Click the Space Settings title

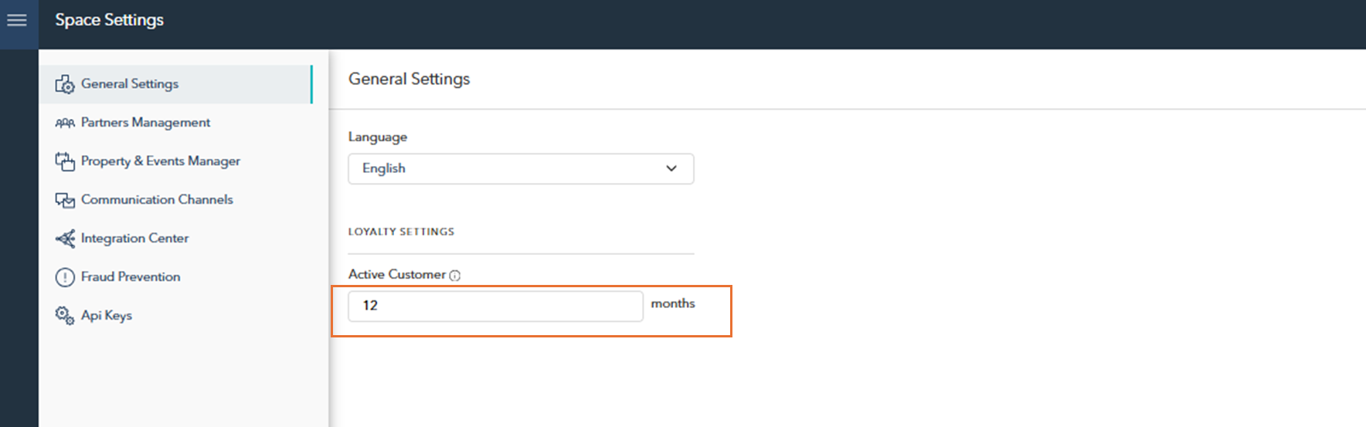click(109, 20)
